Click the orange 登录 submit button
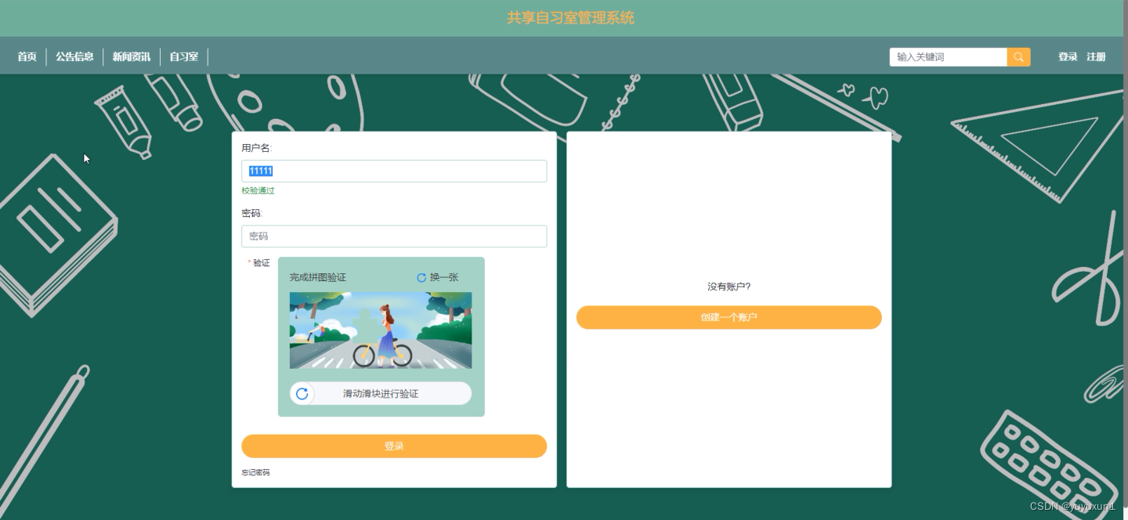 coord(394,446)
